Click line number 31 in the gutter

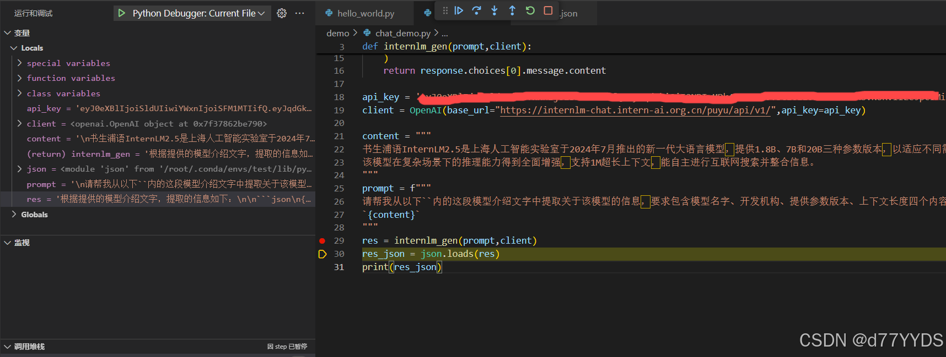tap(338, 267)
